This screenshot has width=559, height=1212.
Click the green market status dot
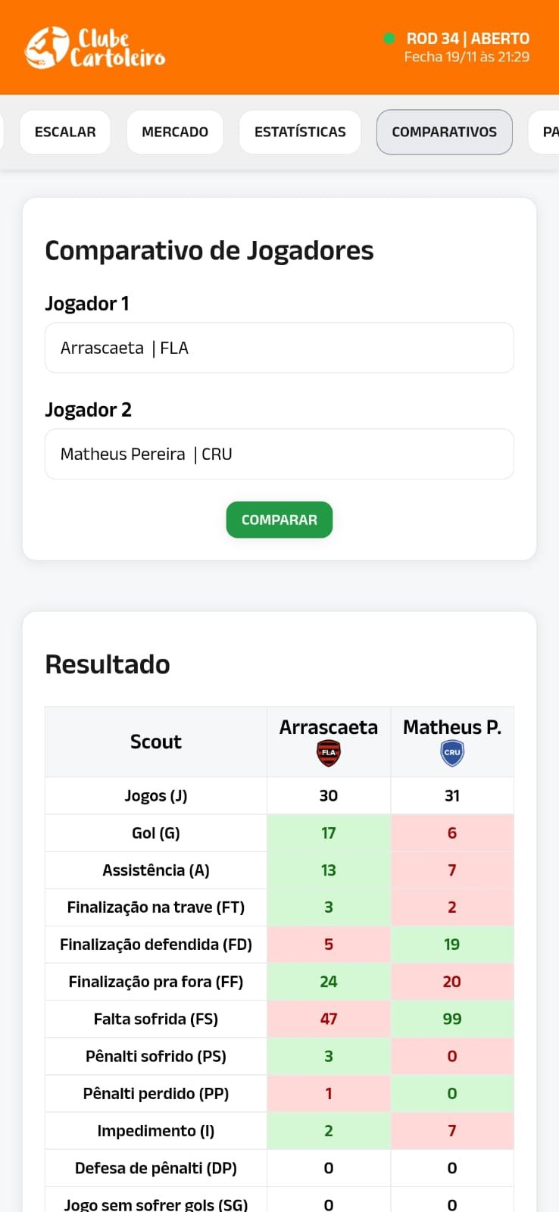point(389,39)
